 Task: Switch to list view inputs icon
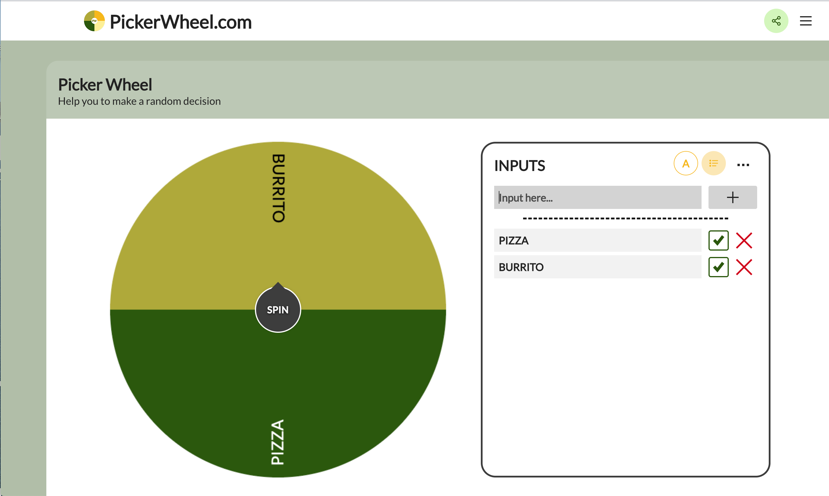[713, 164]
